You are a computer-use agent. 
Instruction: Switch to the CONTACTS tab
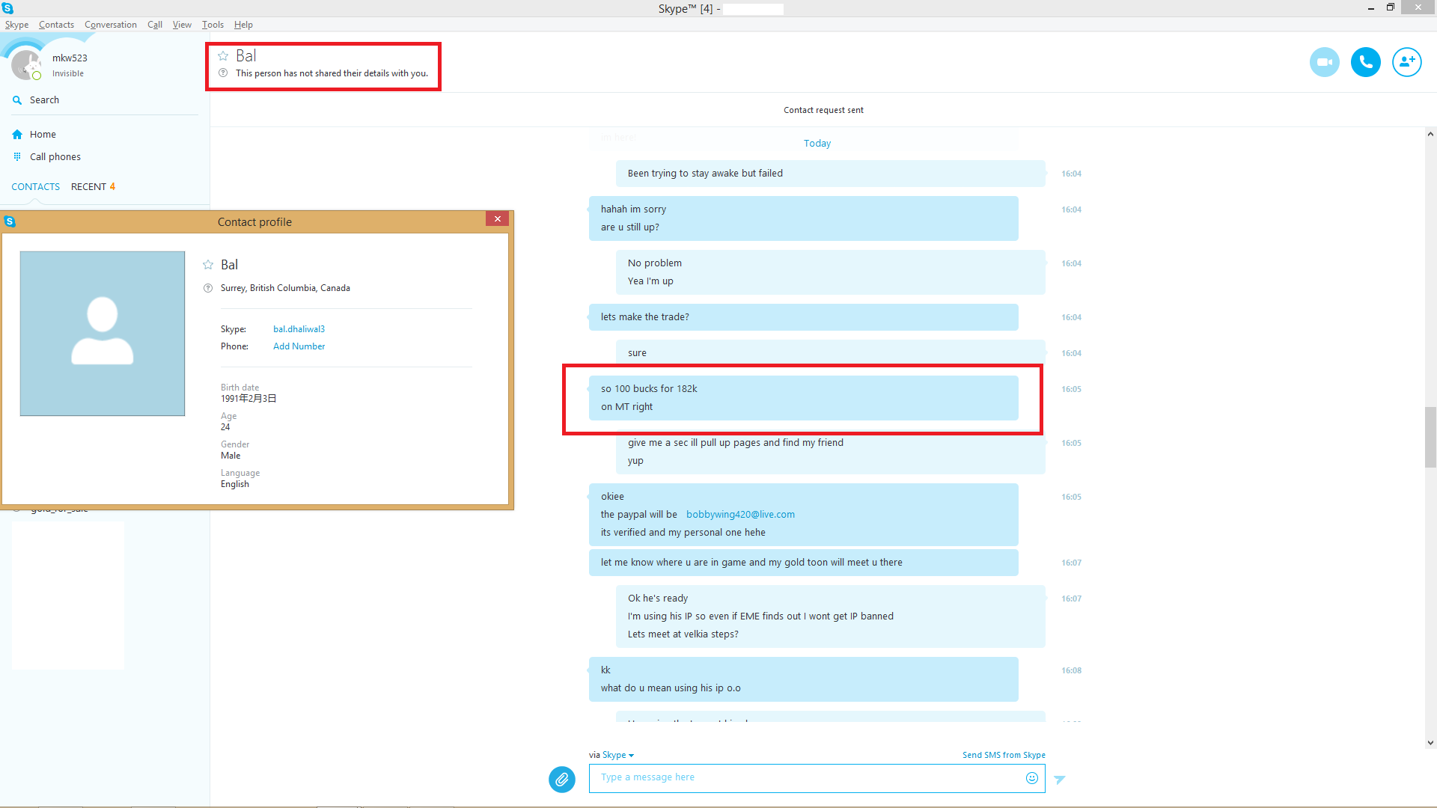(35, 187)
